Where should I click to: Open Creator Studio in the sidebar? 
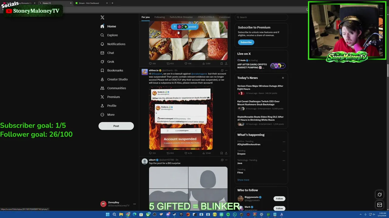coord(114,79)
